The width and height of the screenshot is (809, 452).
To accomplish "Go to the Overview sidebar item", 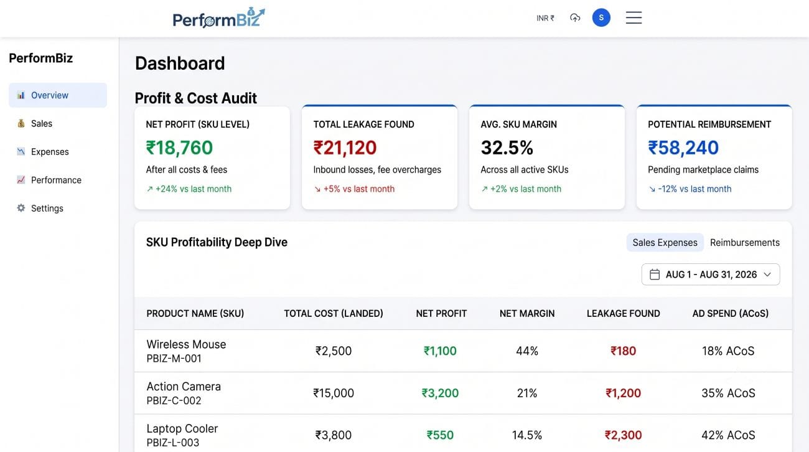I will (58, 95).
